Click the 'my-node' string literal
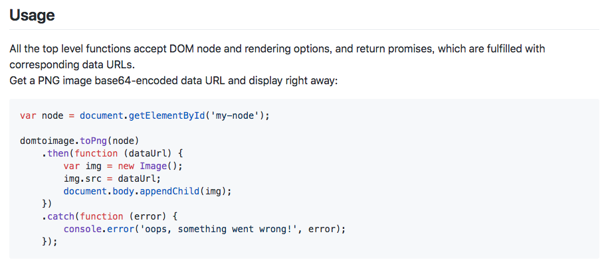This screenshot has height=268, width=608. pyautogui.click(x=235, y=115)
